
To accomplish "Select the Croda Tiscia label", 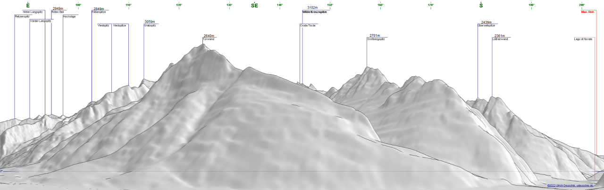I will (308, 25).
